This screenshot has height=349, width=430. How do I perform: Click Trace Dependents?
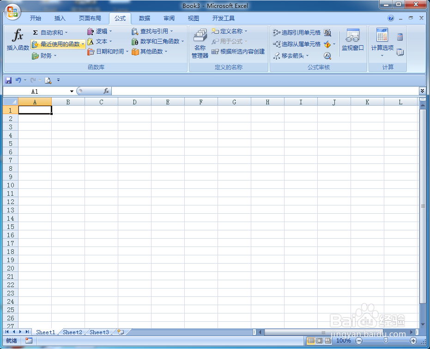297,44
